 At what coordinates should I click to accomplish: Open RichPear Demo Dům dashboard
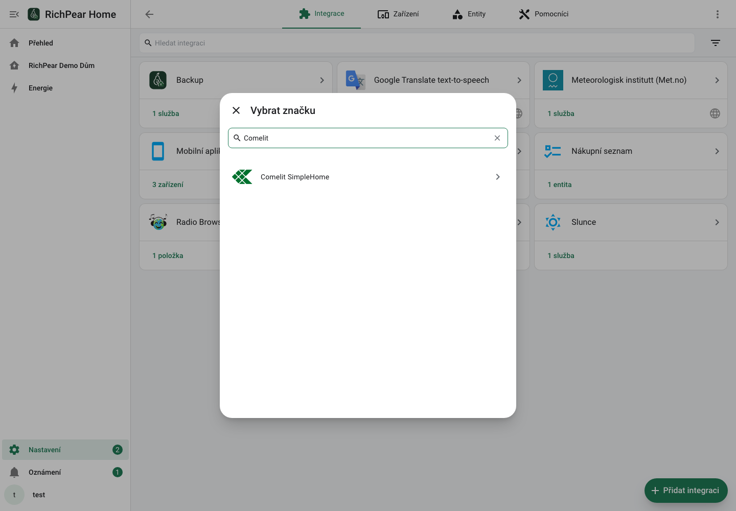(65, 65)
